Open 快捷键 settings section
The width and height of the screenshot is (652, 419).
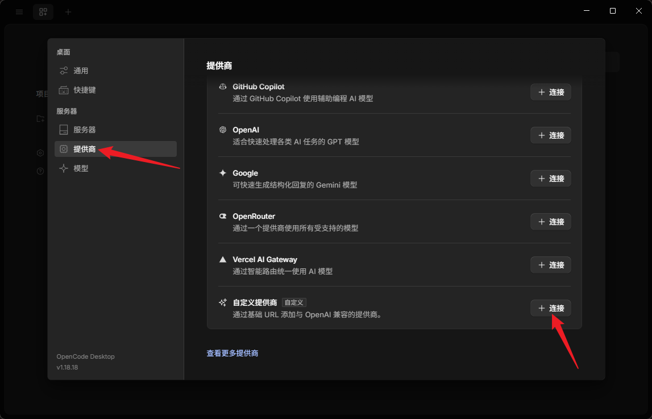(115, 90)
